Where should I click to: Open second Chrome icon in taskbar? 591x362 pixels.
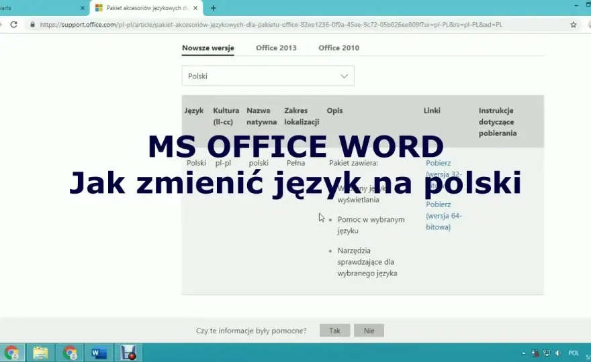click(x=70, y=353)
